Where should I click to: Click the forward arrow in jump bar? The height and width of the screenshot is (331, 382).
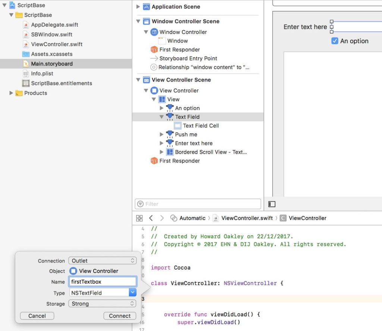click(x=162, y=218)
